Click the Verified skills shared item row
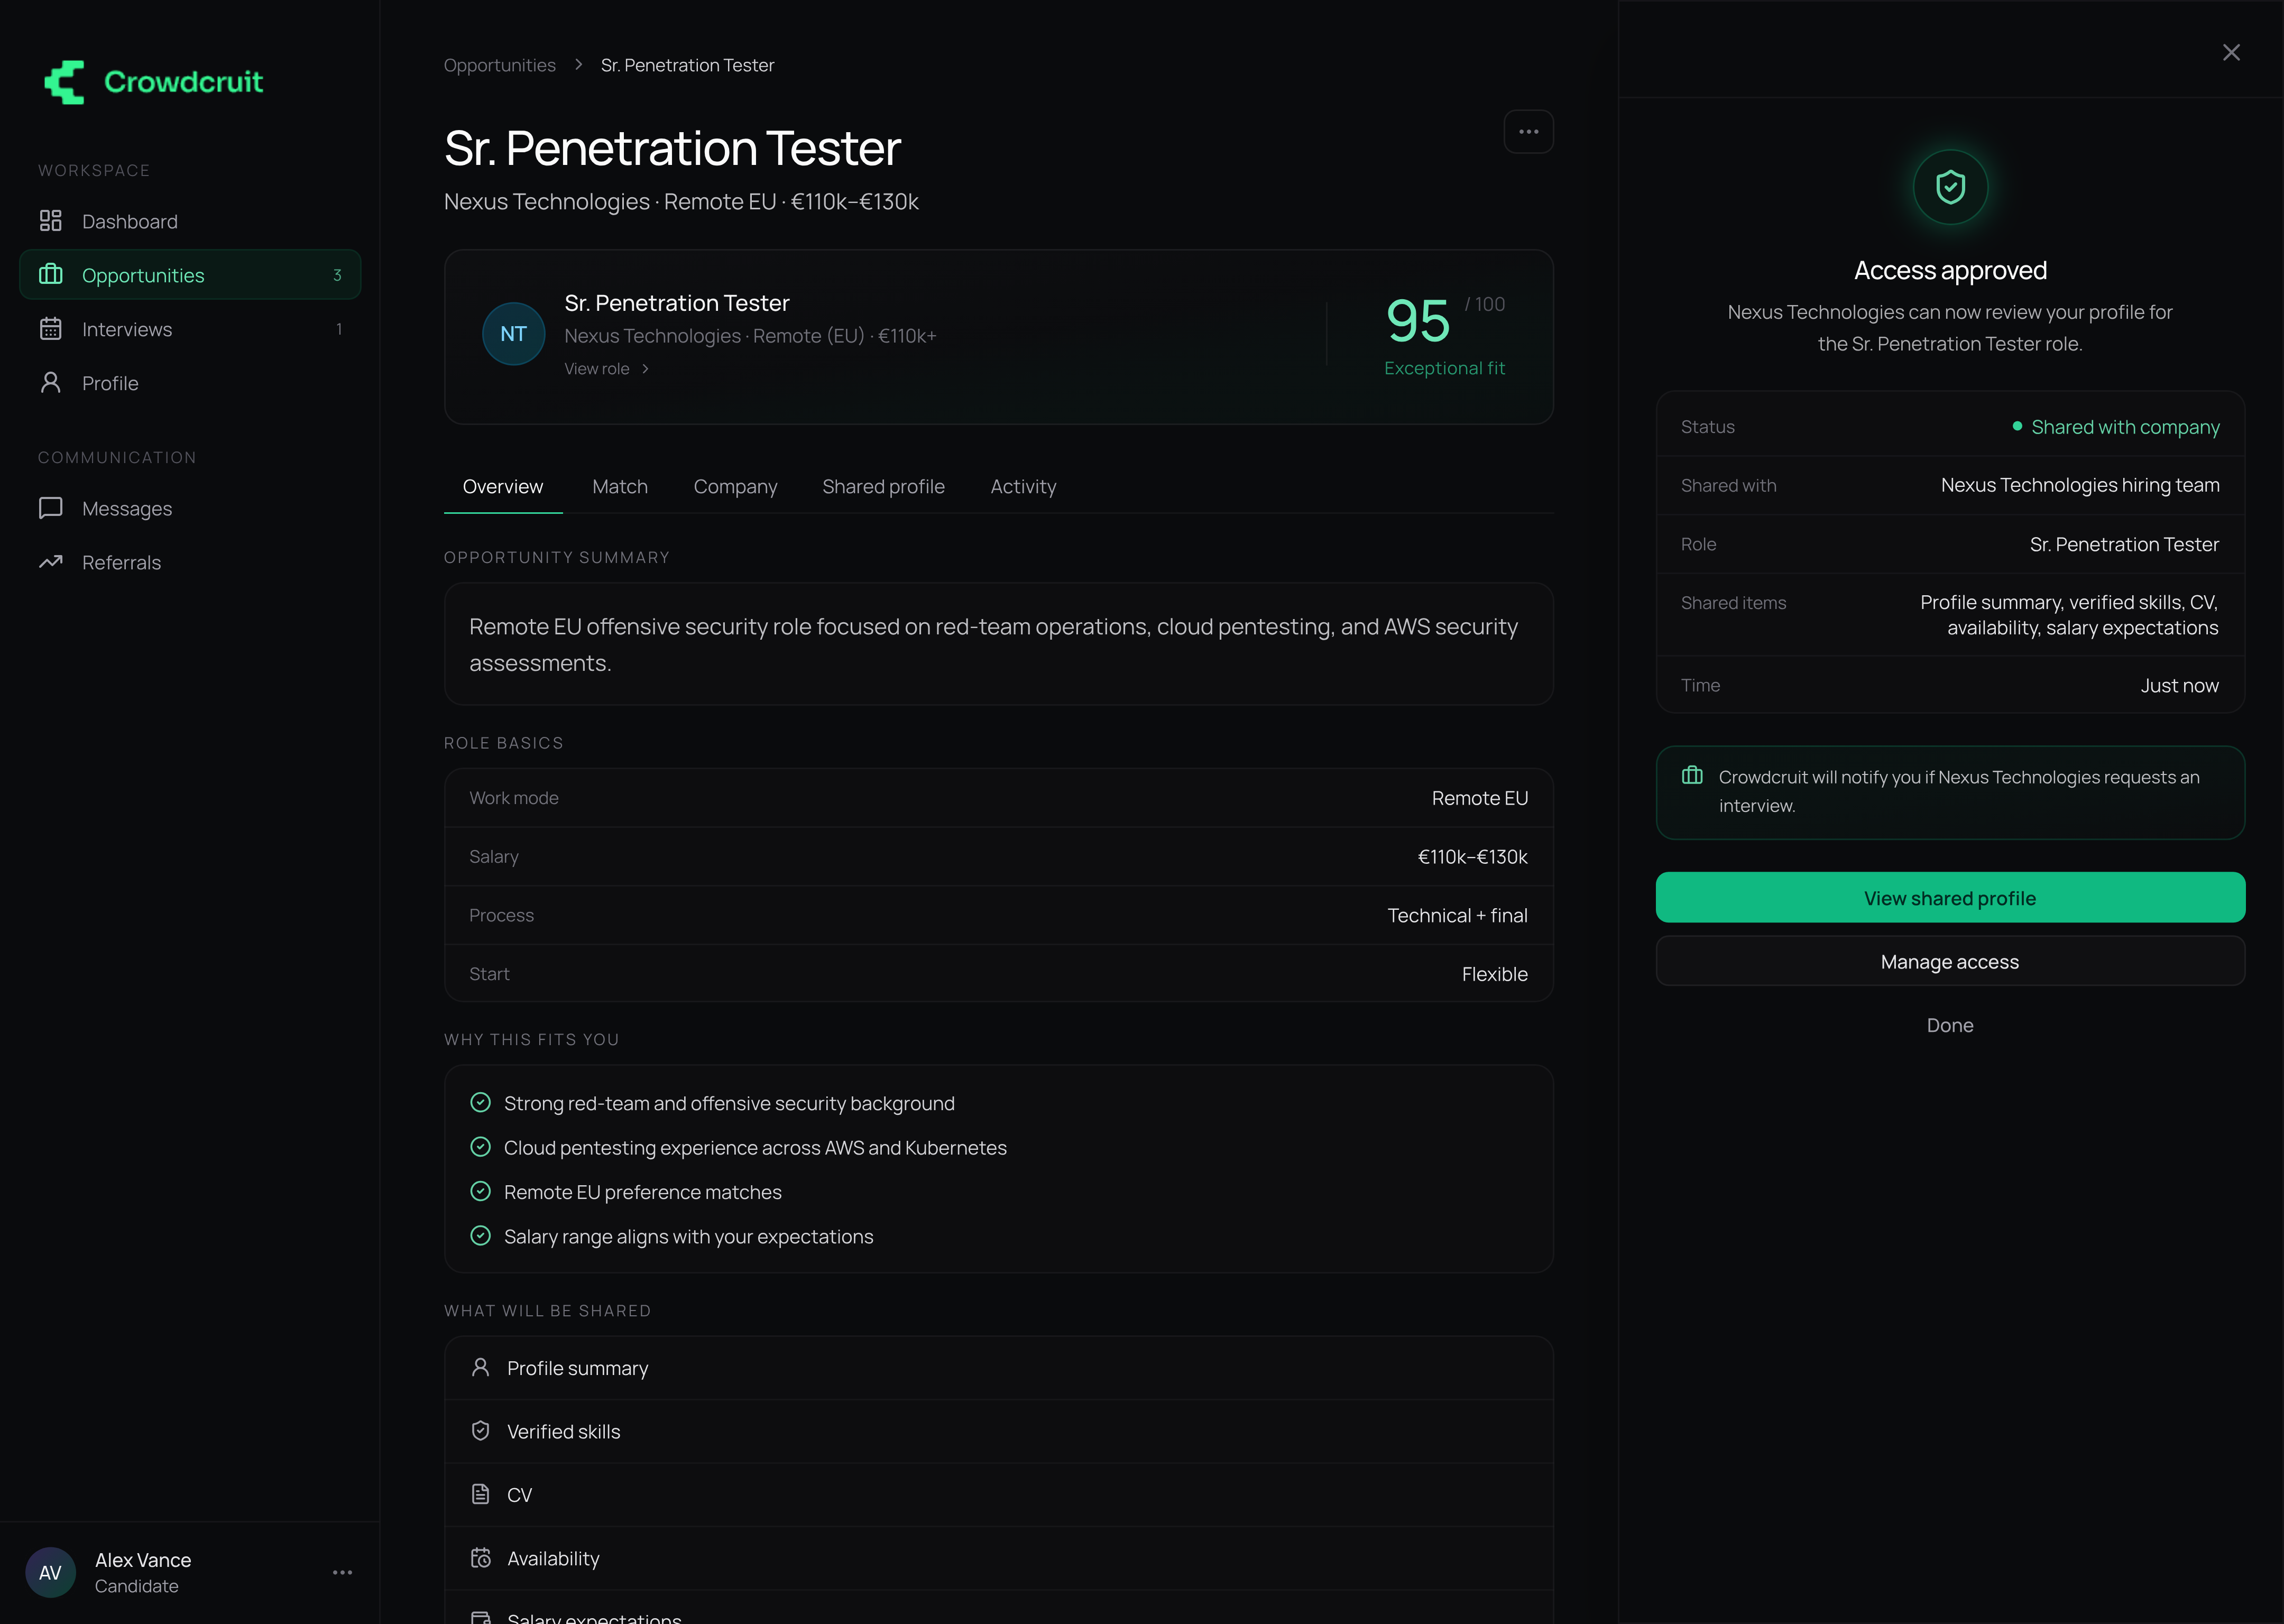 [x=998, y=1431]
